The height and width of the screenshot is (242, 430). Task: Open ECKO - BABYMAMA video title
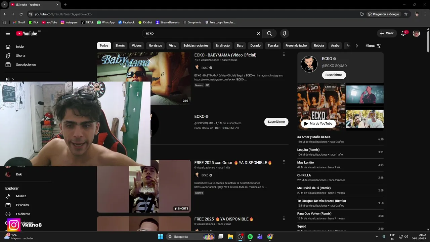pyautogui.click(x=225, y=55)
